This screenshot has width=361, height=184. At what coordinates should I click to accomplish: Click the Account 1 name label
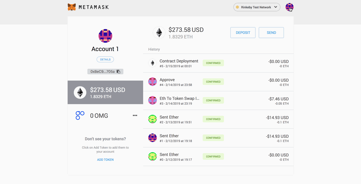point(105,49)
